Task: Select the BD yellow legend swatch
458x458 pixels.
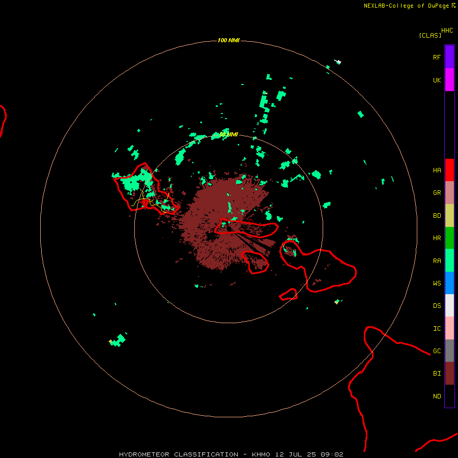Action: pyautogui.click(x=449, y=216)
